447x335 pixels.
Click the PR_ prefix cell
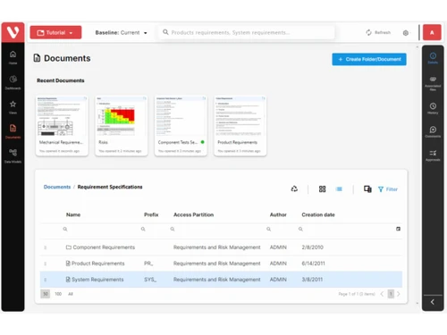click(148, 264)
